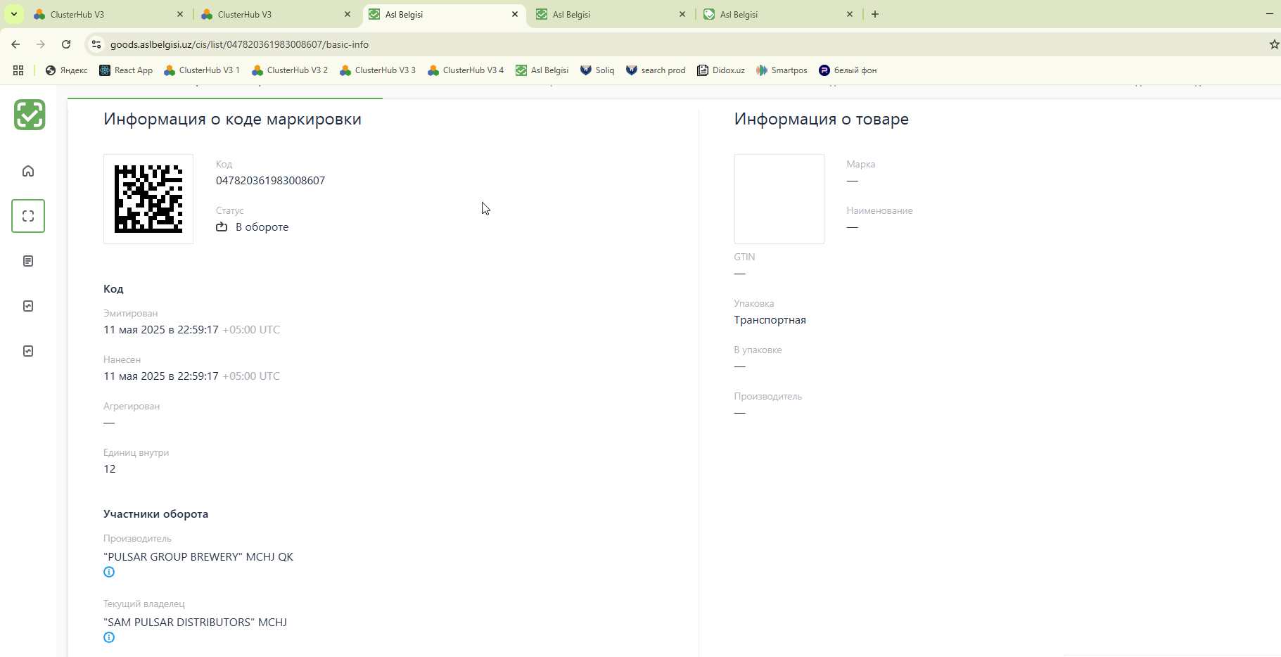This screenshot has width=1281, height=657.
Task: Open the Smartpos bookmark
Action: 782,70
